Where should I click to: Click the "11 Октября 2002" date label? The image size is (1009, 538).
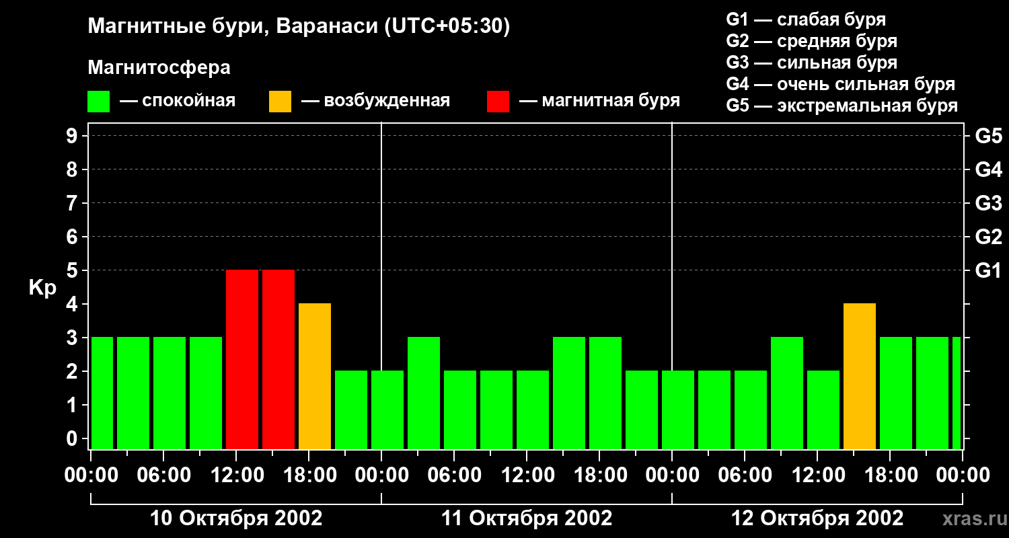pyautogui.click(x=527, y=518)
